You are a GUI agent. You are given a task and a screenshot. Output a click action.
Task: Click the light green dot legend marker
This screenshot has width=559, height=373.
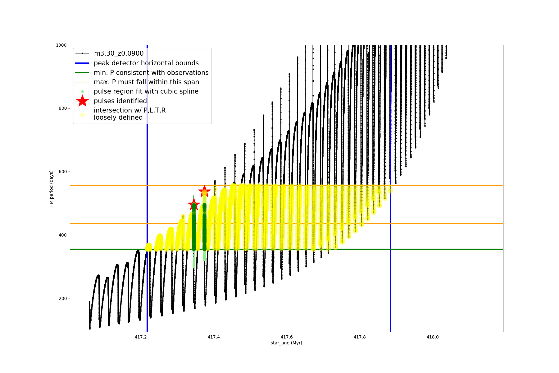point(82,91)
